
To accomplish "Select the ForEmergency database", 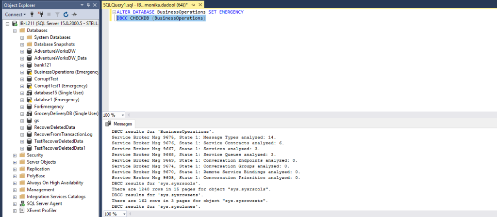I will pos(49,107).
